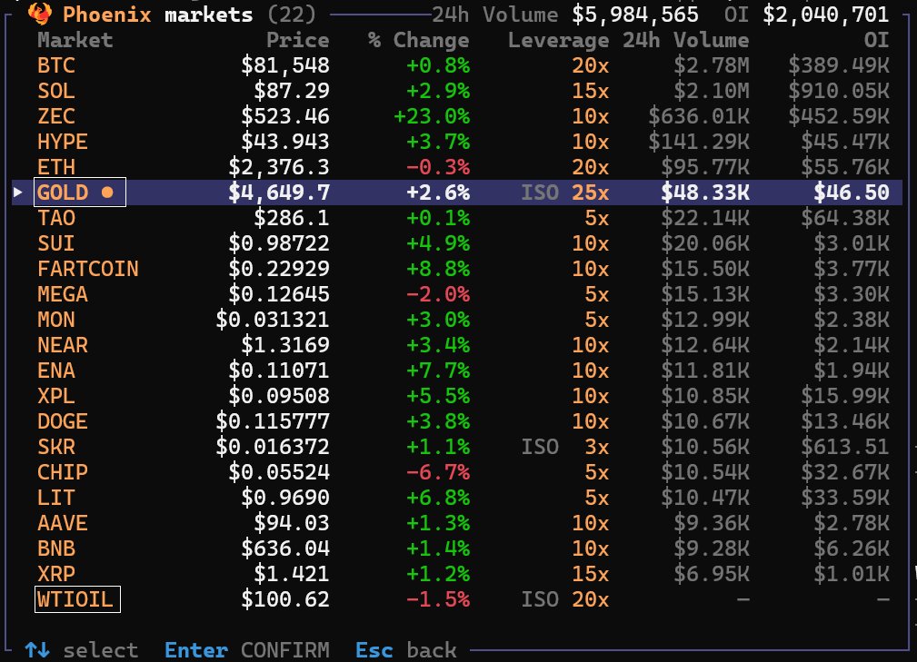
Task: Select the CHIP market name
Action: (x=63, y=472)
